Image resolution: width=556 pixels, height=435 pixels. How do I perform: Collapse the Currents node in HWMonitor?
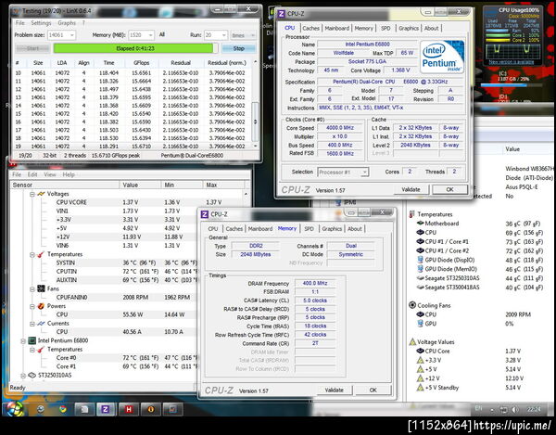(32, 324)
